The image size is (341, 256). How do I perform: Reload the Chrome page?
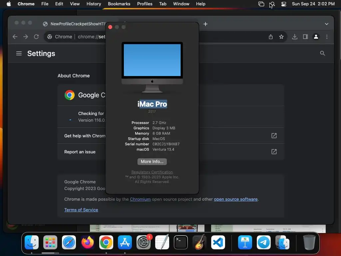tap(36, 37)
